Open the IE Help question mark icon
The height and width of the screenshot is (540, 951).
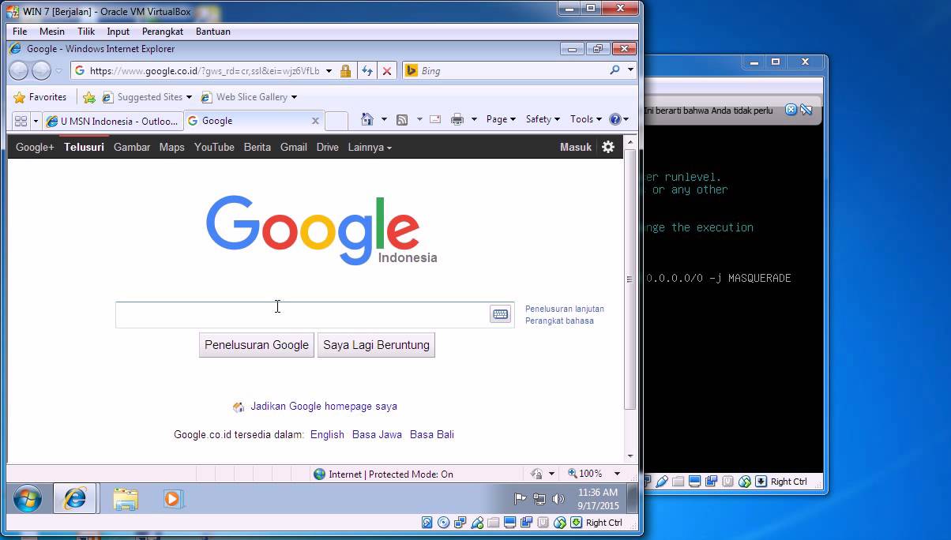(616, 119)
